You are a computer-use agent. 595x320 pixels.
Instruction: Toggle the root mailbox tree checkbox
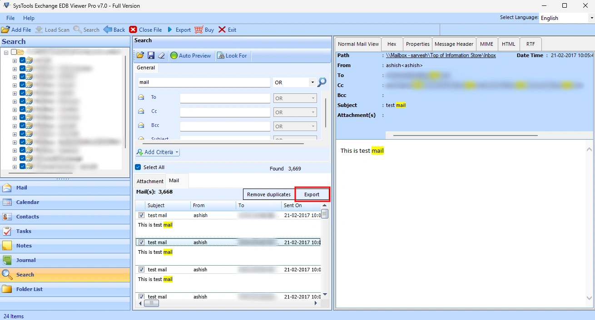point(14,52)
